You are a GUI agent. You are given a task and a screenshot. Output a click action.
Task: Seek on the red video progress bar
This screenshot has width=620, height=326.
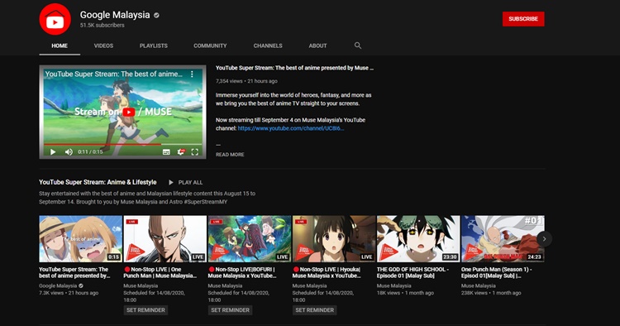tap(122, 145)
